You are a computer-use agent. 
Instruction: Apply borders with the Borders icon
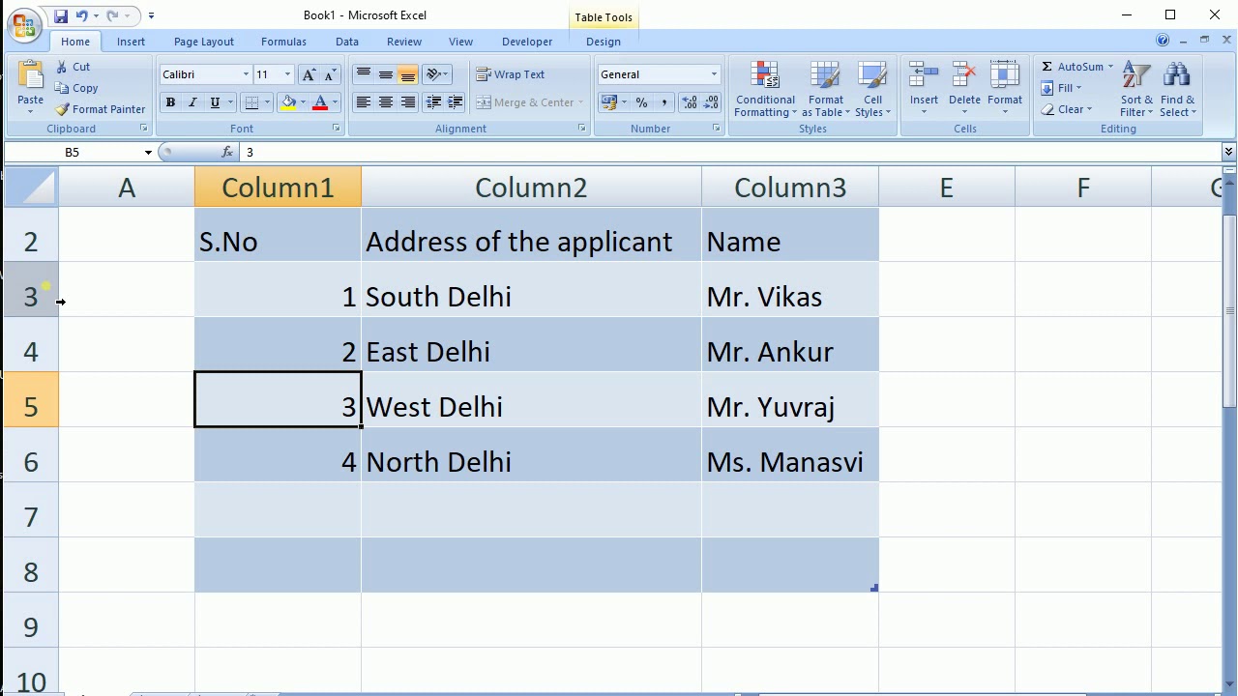tap(251, 102)
